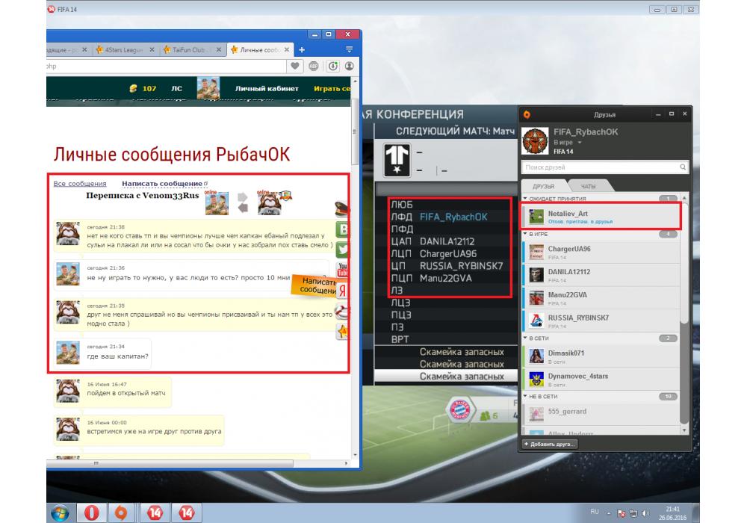
Task: Click the 'Поиск друзей' search field
Action: click(x=598, y=167)
